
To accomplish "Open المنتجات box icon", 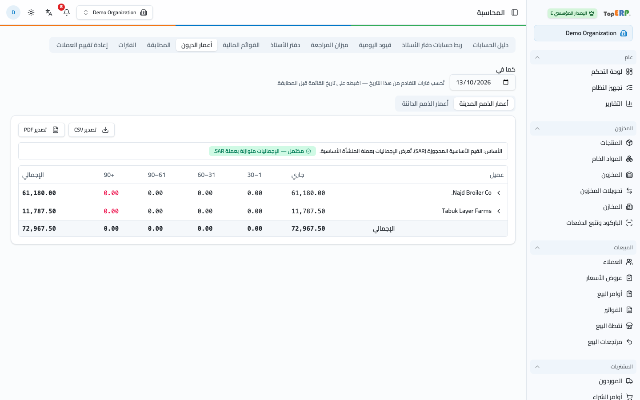I will click(x=629, y=143).
